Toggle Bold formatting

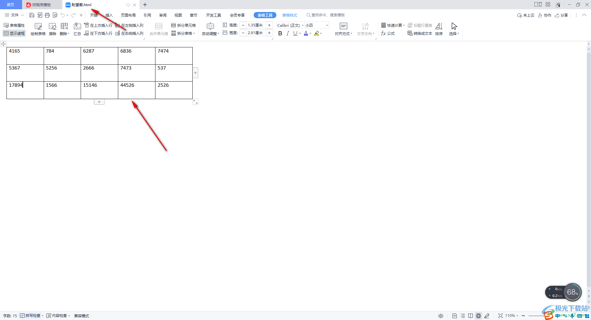point(280,33)
